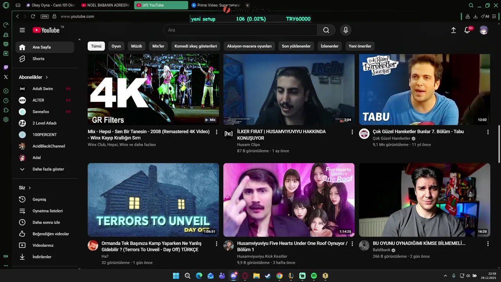This screenshot has height=282, width=501.
Task: Select the Tümü filter chip
Action: [96, 46]
